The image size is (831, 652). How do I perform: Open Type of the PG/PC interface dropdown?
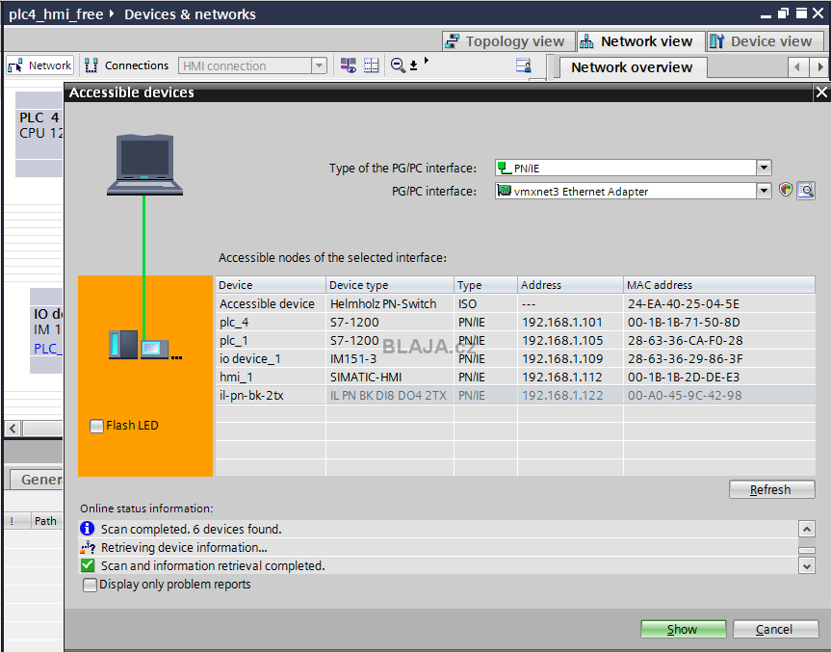click(764, 168)
